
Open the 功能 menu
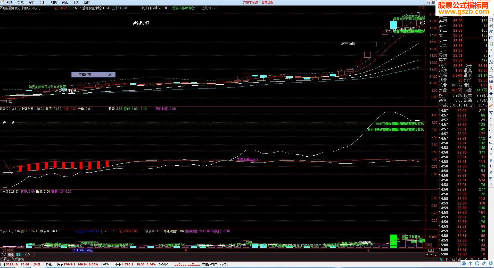(20, 2)
